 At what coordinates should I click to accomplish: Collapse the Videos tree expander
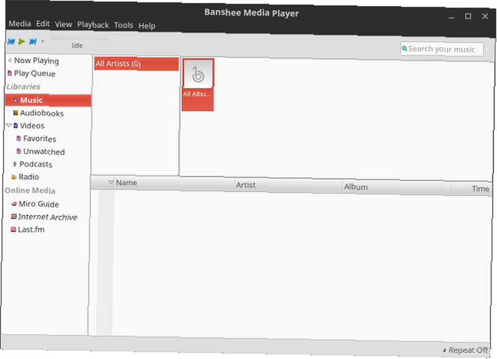[x=9, y=125]
